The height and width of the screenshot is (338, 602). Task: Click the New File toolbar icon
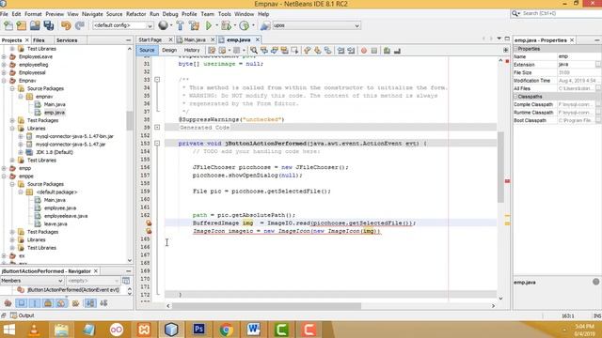coord(8,25)
